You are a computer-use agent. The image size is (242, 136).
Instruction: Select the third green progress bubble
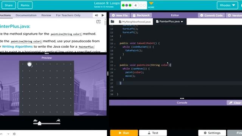(x=130, y=5)
